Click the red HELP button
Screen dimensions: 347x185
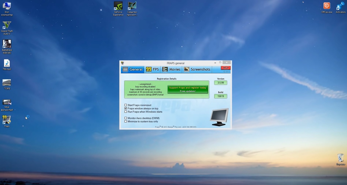point(226,68)
